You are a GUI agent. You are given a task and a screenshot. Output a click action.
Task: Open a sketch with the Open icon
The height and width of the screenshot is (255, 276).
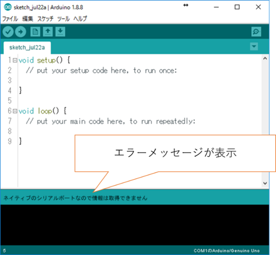click(48, 32)
